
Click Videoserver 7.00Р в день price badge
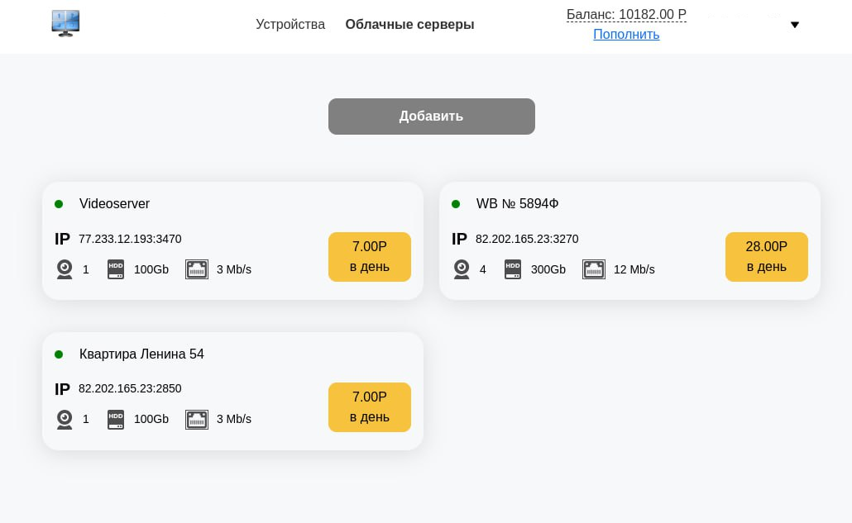[x=369, y=257]
